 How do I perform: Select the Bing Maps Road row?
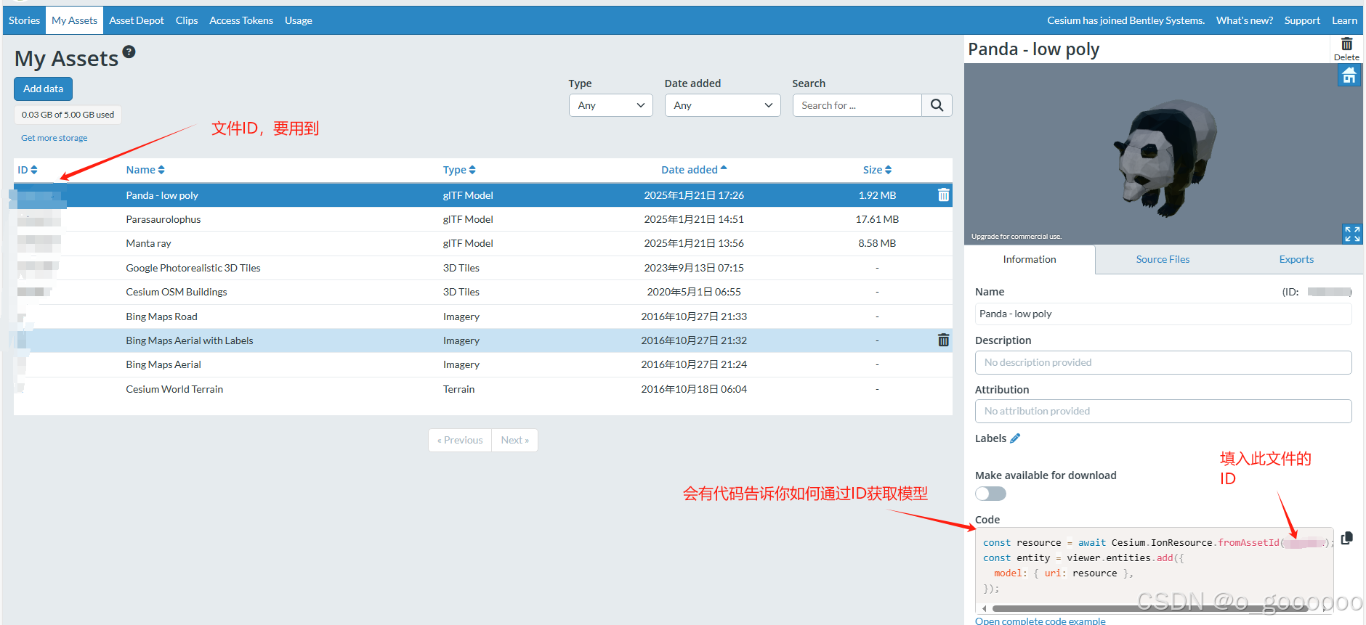click(483, 316)
